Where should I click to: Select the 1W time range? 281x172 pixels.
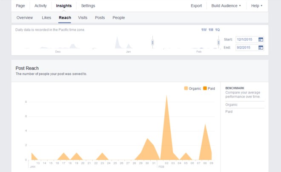click(x=204, y=30)
